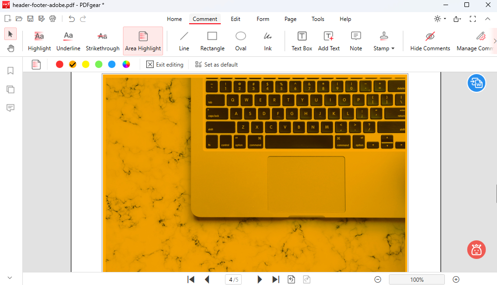Select the Hand pan tool

(x=10, y=48)
